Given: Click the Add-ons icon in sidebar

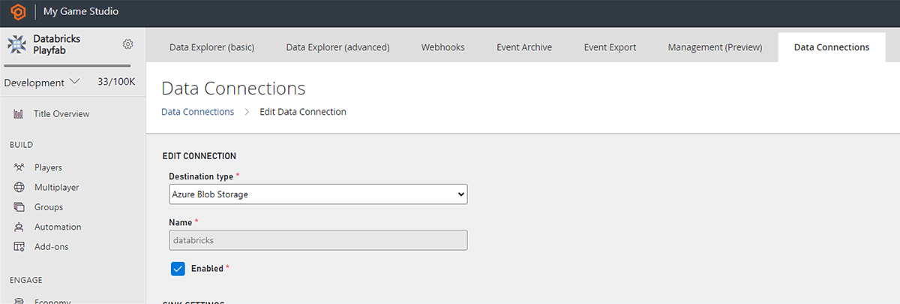Looking at the screenshot, I should pos(19,247).
